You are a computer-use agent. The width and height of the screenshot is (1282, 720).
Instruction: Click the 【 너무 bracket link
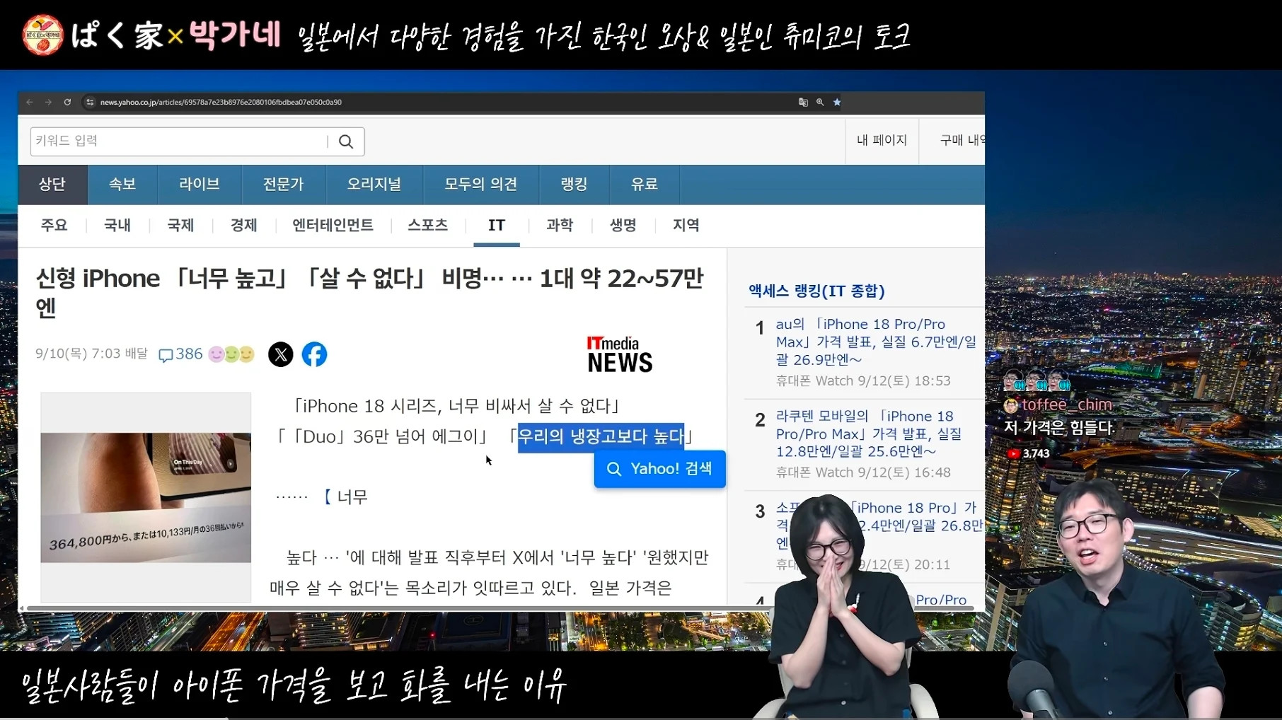pyautogui.click(x=345, y=497)
